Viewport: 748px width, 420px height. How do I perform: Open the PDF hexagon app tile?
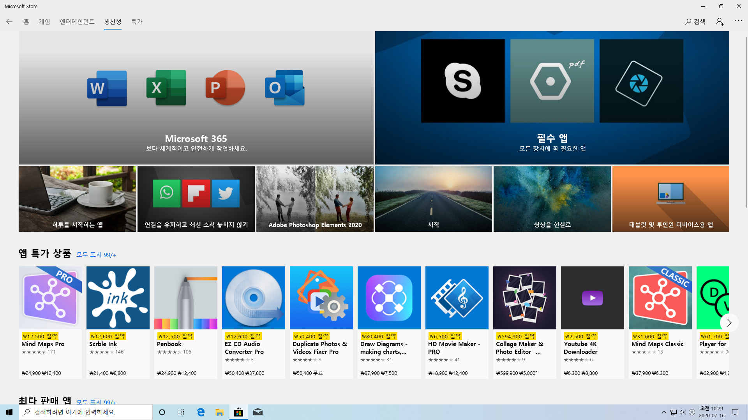[x=552, y=81]
